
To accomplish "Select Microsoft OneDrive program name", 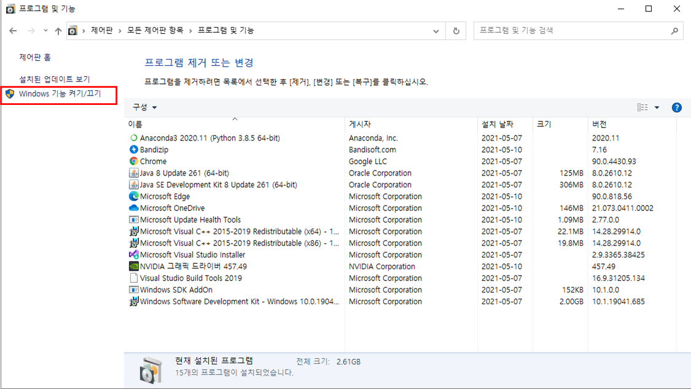I will [173, 208].
